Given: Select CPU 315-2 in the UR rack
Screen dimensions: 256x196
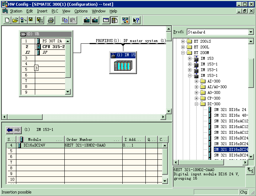Looking at the screenshot, I should point(53,47).
